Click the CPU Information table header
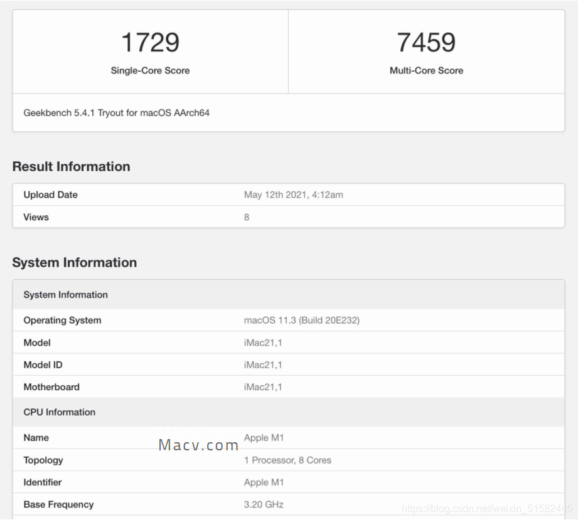 [x=289, y=412]
